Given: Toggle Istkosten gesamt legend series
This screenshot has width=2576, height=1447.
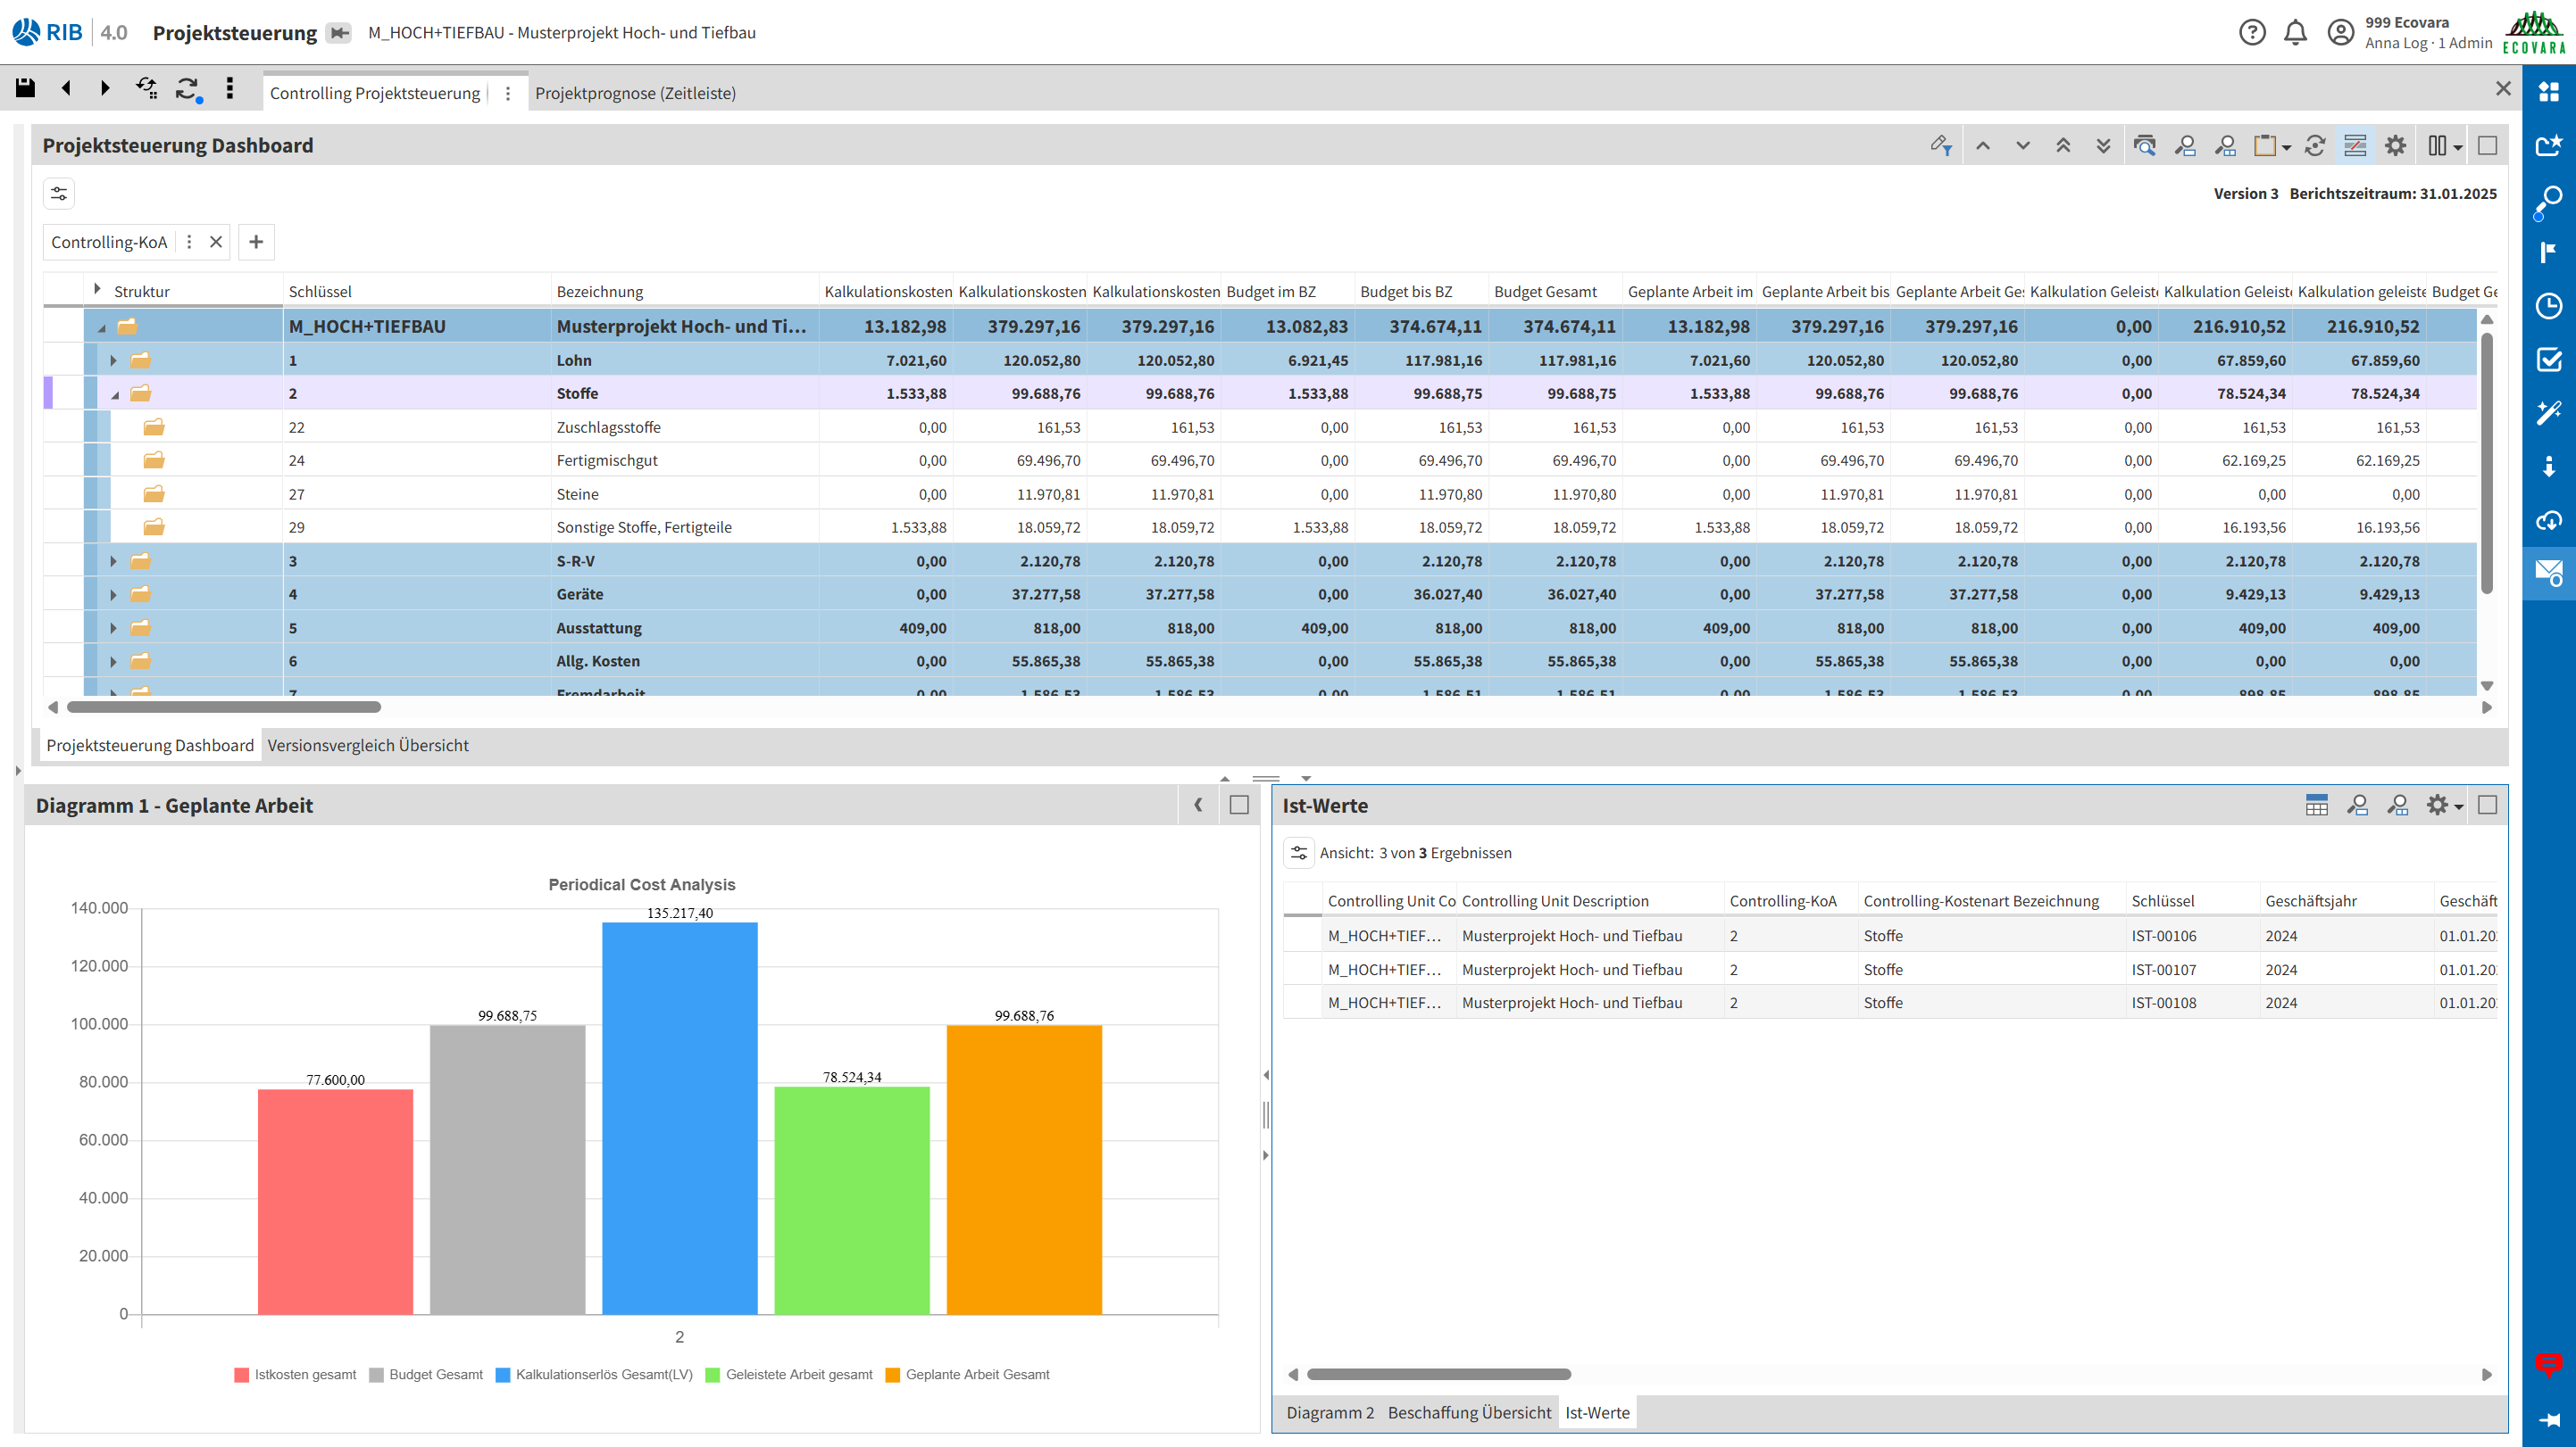Looking at the screenshot, I should point(295,1375).
